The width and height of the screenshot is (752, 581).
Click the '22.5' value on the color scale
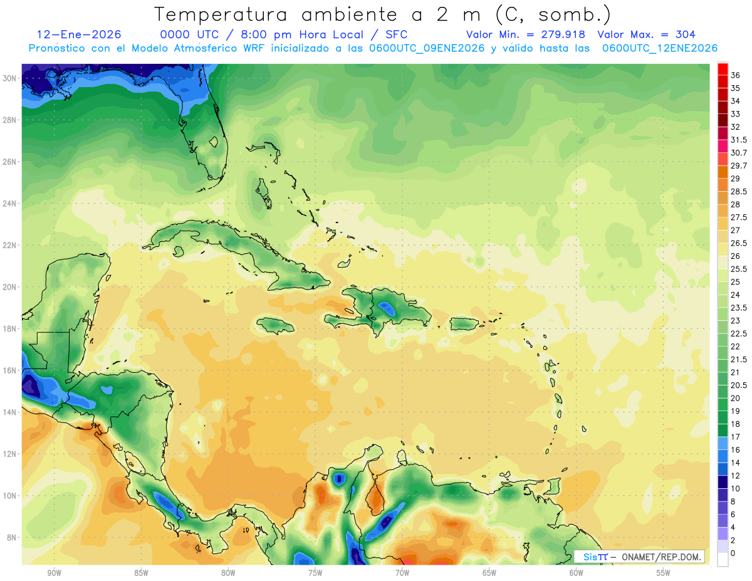click(739, 333)
